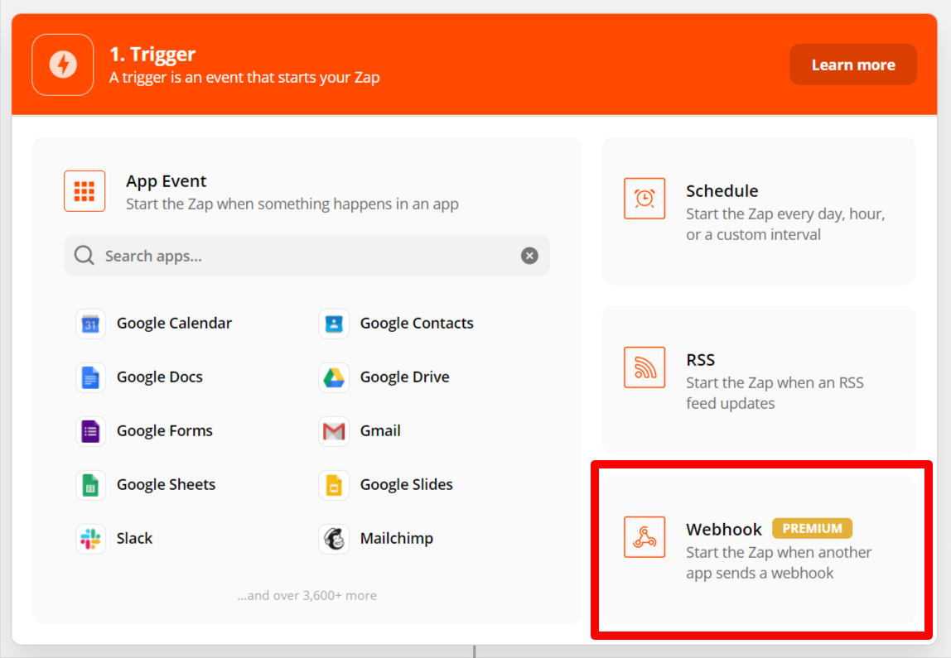This screenshot has height=658, width=951.
Task: Click '...and over 3,600+ more' text
Action: [307, 596]
